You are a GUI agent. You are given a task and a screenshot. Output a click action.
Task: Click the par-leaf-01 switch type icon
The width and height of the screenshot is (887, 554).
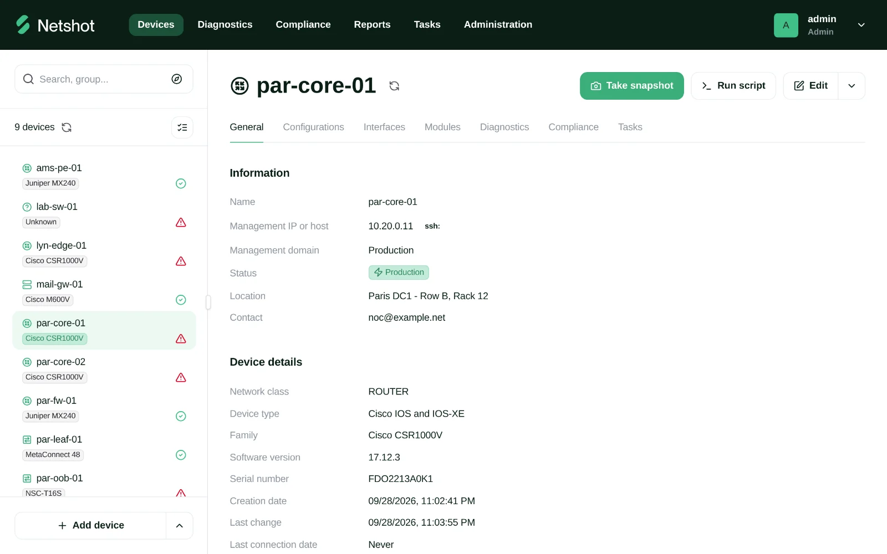click(27, 440)
